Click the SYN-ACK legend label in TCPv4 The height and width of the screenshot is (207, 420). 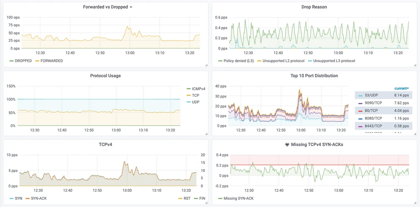coord(38,198)
